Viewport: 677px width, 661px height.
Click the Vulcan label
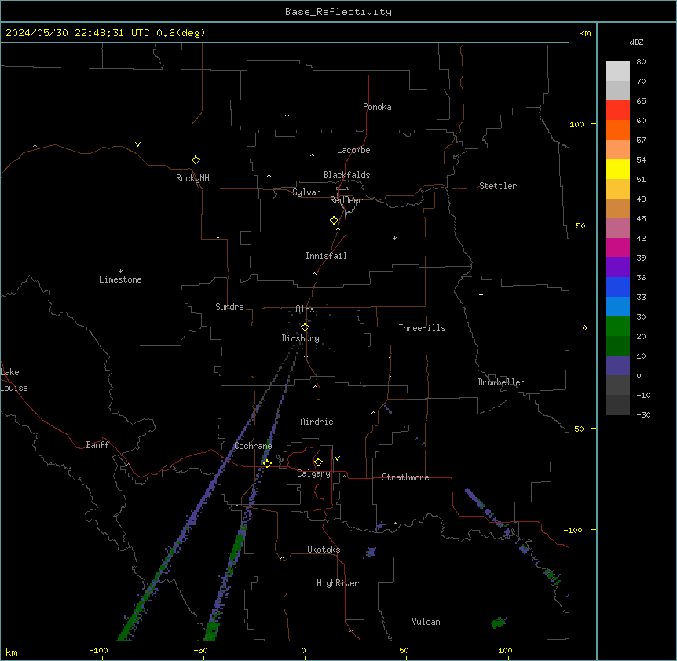pyautogui.click(x=426, y=622)
